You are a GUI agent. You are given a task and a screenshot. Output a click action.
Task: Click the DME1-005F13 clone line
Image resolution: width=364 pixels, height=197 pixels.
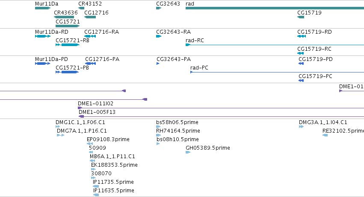click(221, 116)
